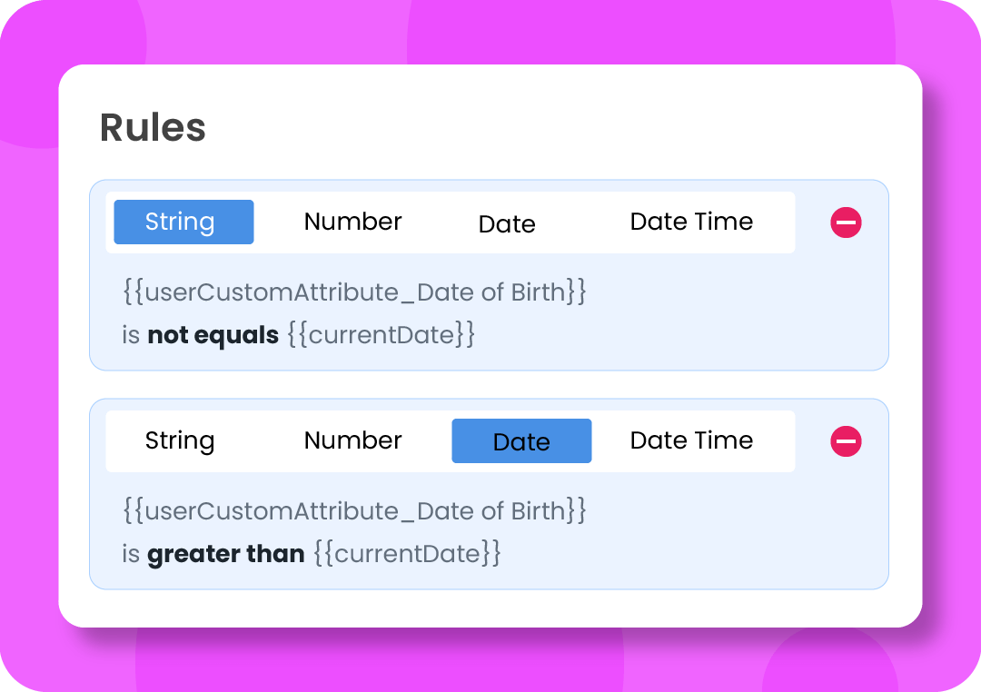Click the first rule card's condition text area
The image size is (981, 692).
point(354,313)
